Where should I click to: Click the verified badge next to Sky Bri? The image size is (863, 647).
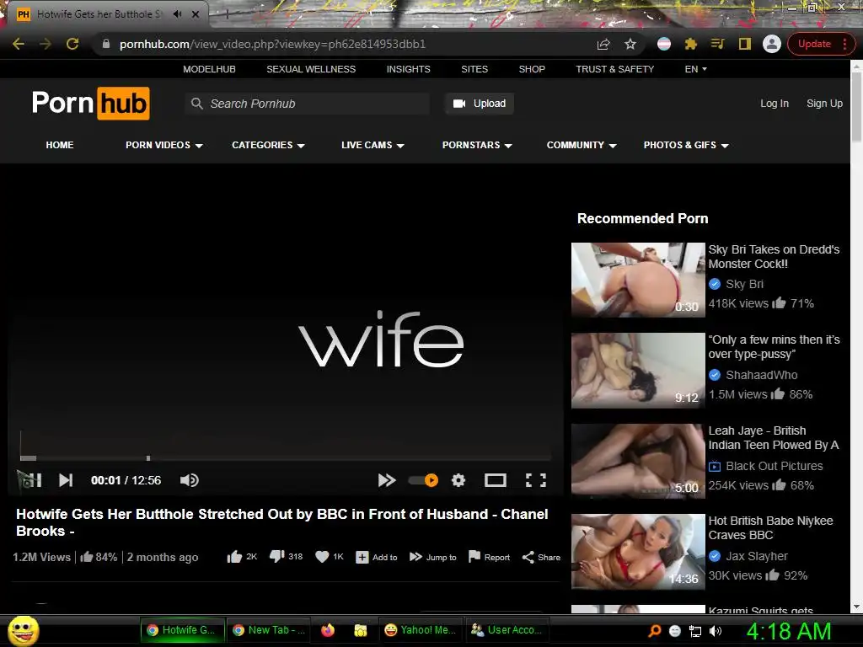pyautogui.click(x=715, y=284)
